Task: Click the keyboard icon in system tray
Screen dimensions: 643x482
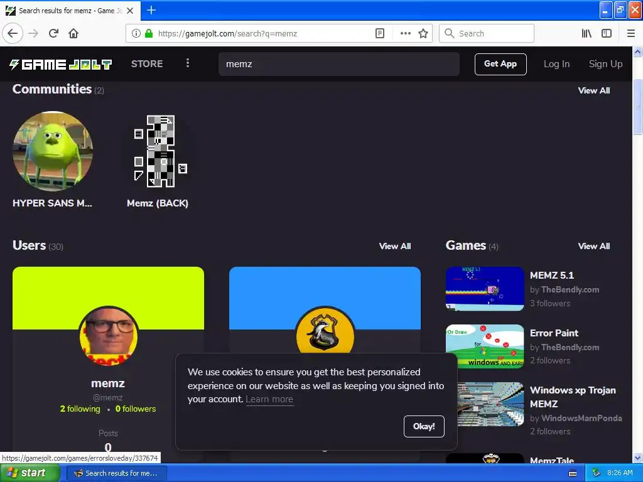Action: (x=573, y=473)
